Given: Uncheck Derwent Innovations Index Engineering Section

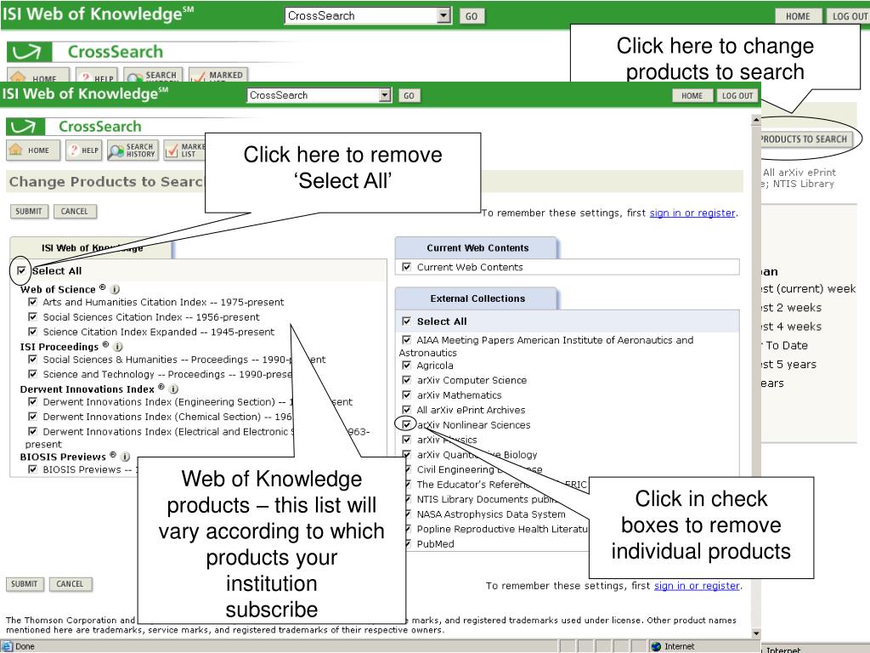Looking at the screenshot, I should click(x=33, y=401).
